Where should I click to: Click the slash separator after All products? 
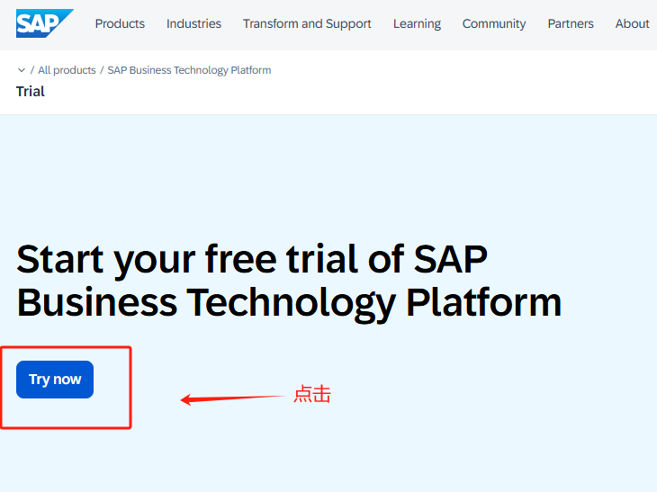pos(102,70)
